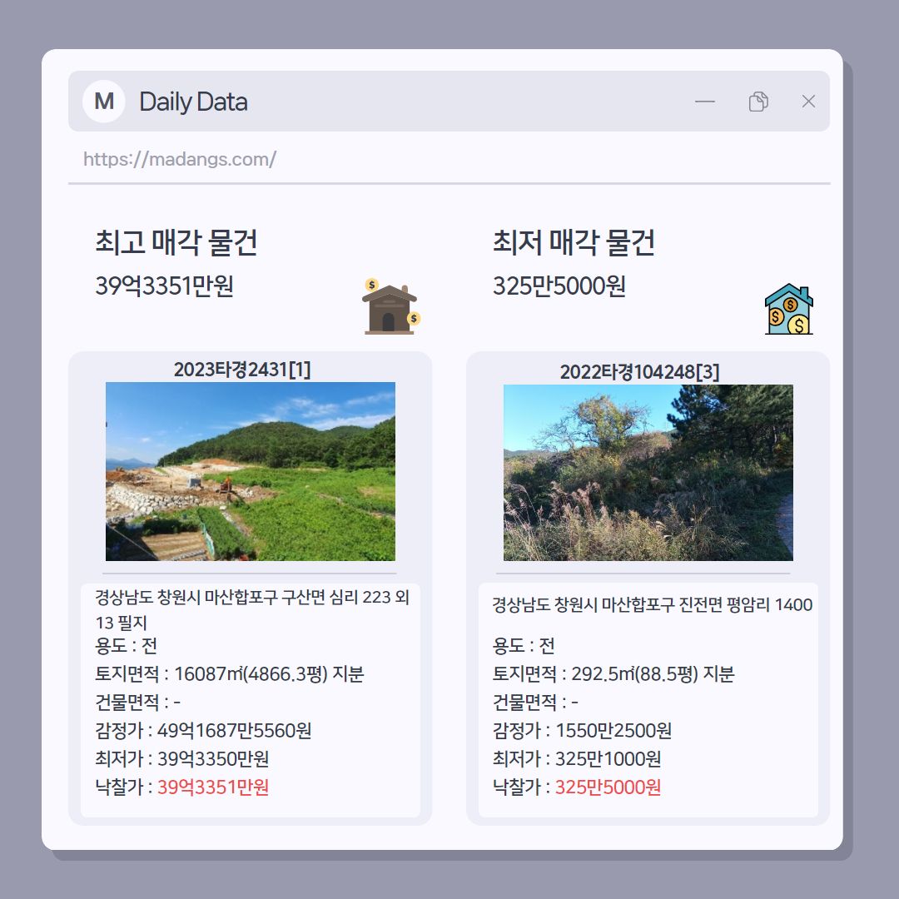The width and height of the screenshot is (899, 899).
Task: Click 용도 : 전 in the 2022타경104248 card
Action: tap(524, 646)
